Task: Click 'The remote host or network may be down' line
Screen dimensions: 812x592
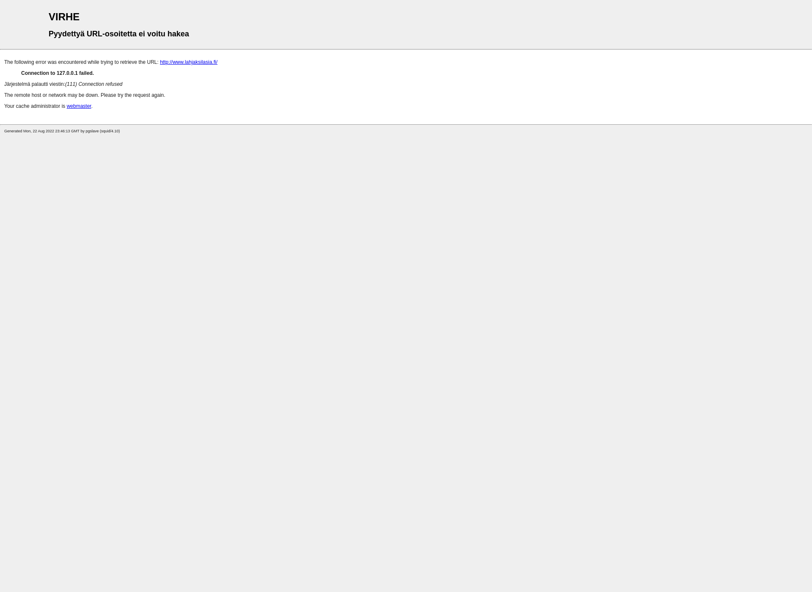Action: coord(85,95)
